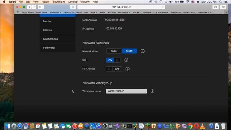The height and width of the screenshot is (130, 231).
Task: Open Wi-Fi status menu
Action: [x=188, y=2]
